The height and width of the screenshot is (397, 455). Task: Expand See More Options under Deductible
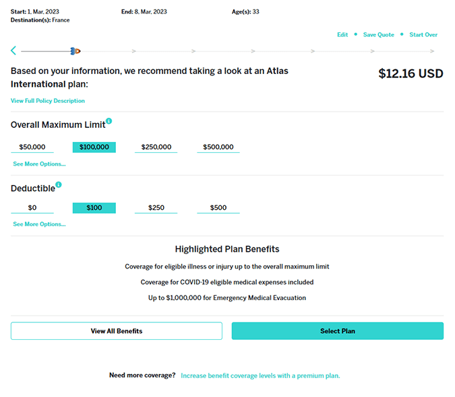(x=39, y=224)
